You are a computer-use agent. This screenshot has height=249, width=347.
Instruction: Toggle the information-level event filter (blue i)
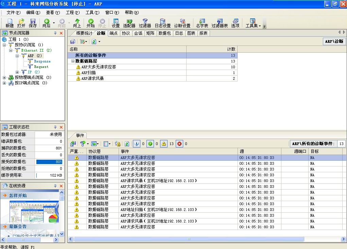(136, 144)
